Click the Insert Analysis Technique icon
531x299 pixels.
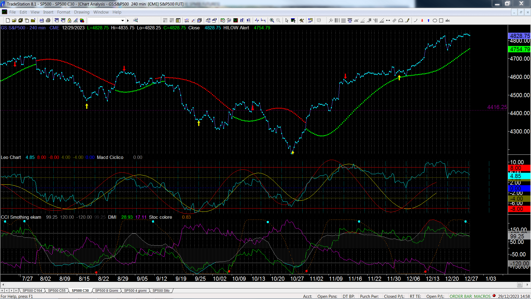click(x=187, y=20)
